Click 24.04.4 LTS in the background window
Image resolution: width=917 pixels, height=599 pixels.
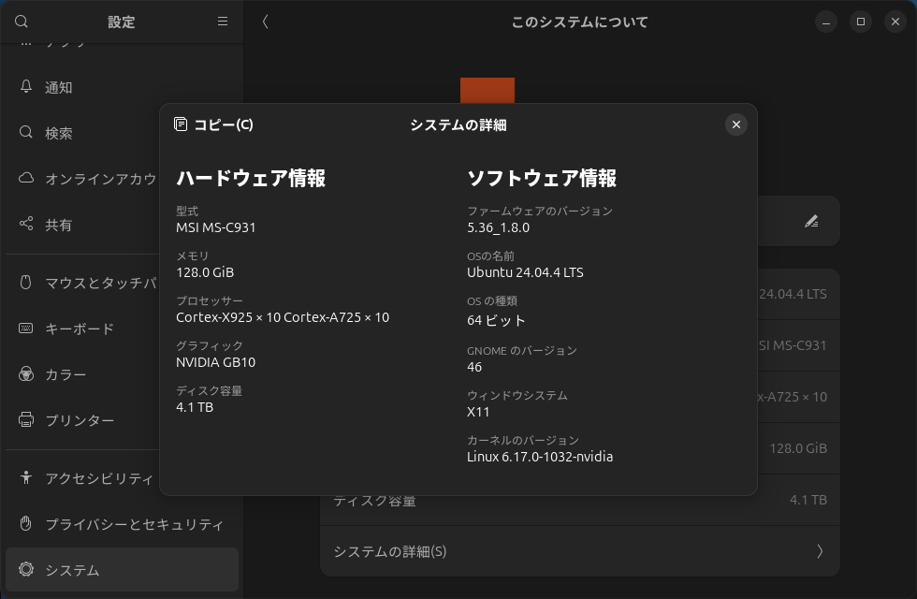[x=793, y=294]
